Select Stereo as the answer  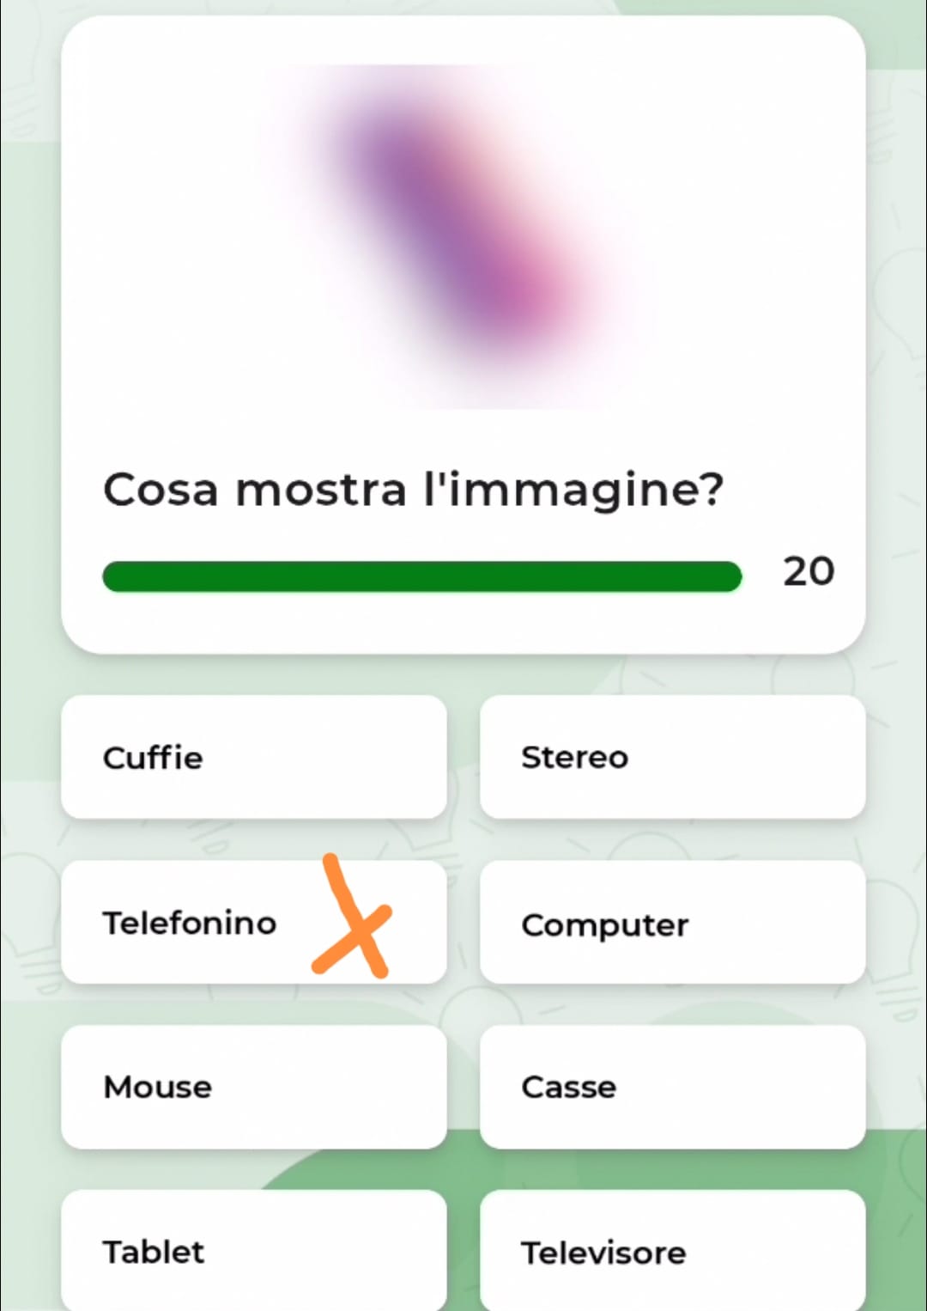(672, 757)
